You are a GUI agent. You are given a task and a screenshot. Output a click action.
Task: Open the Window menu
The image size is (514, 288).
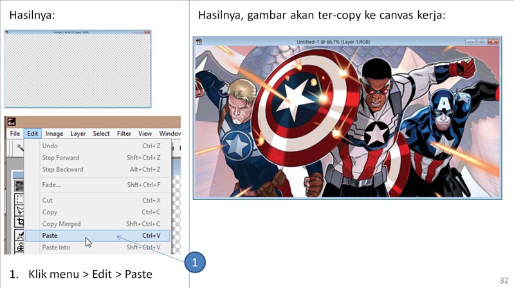pyautogui.click(x=170, y=133)
